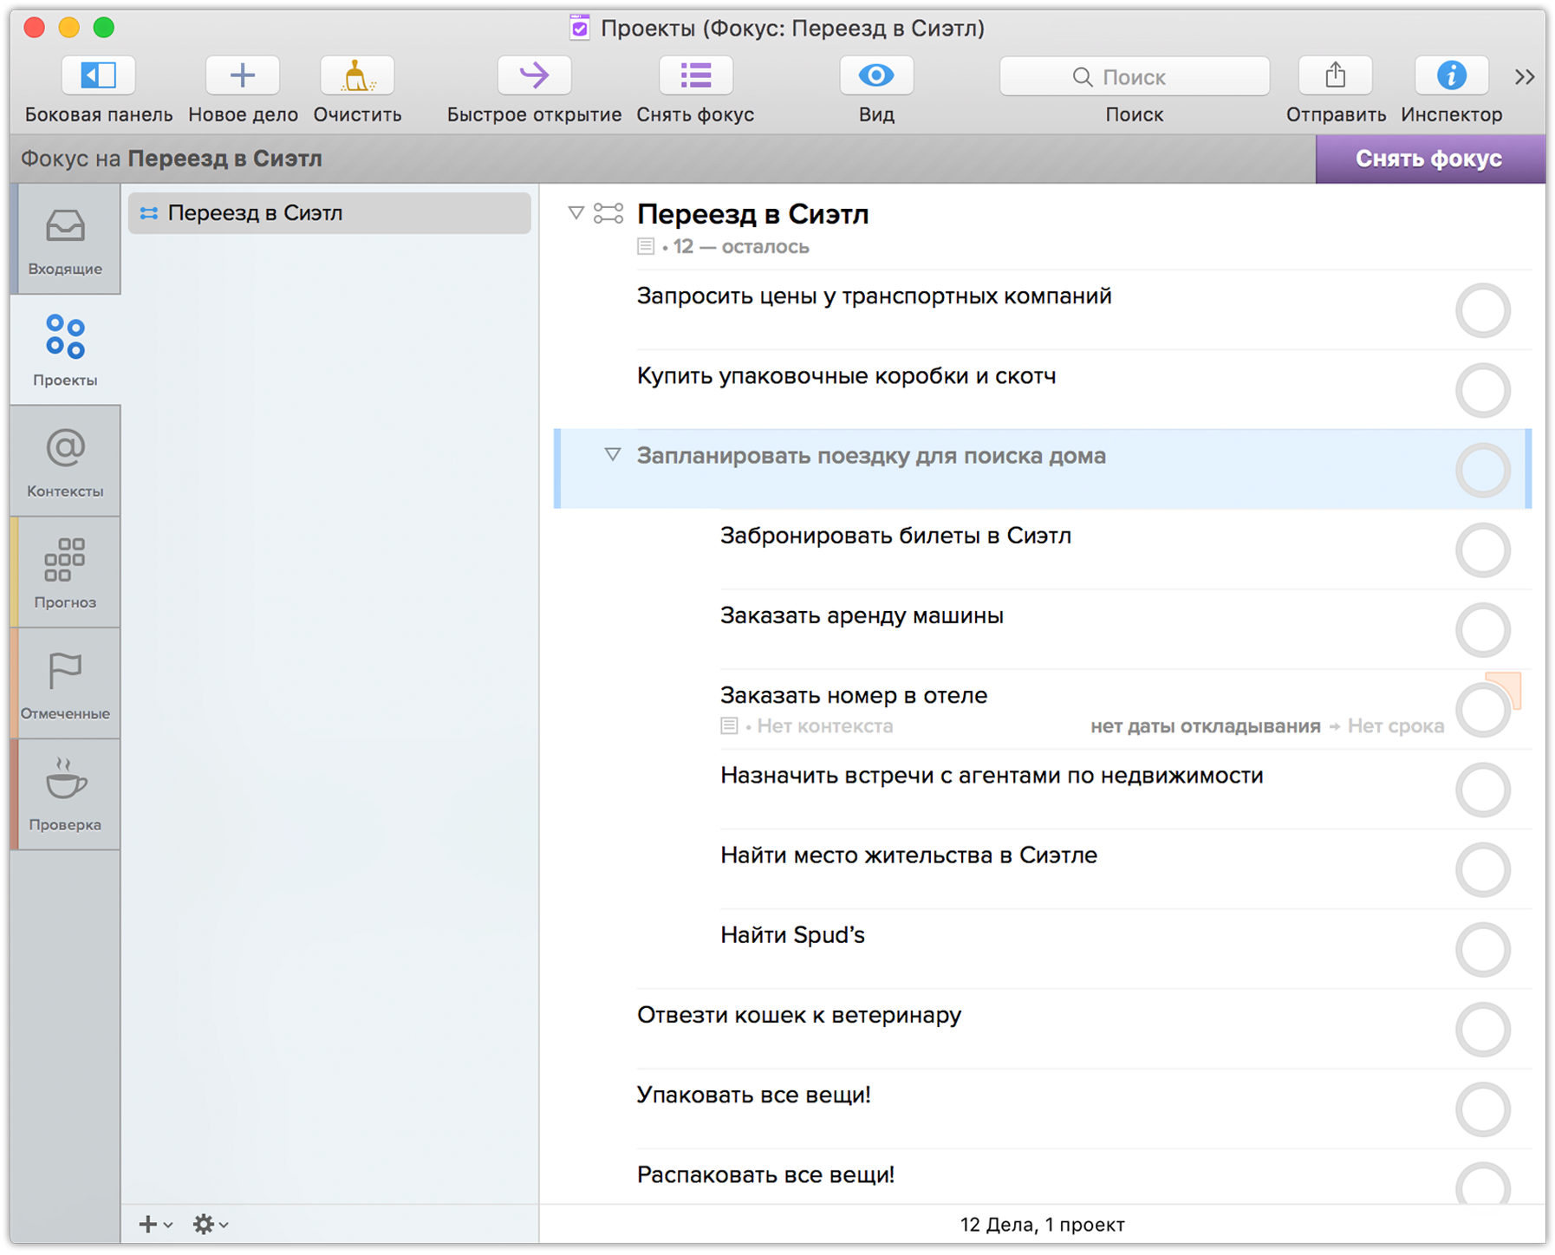Mark Упаковать все вещи! complete

coord(1482,1109)
